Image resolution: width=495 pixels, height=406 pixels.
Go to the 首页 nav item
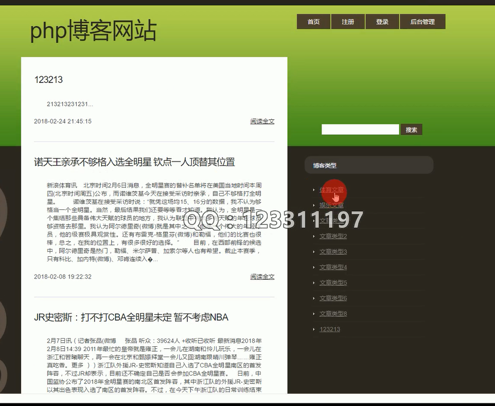point(313,22)
